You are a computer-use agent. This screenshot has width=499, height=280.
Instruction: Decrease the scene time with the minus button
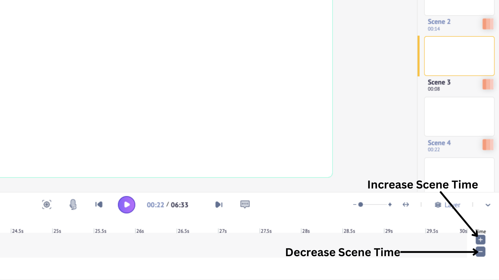click(x=480, y=252)
